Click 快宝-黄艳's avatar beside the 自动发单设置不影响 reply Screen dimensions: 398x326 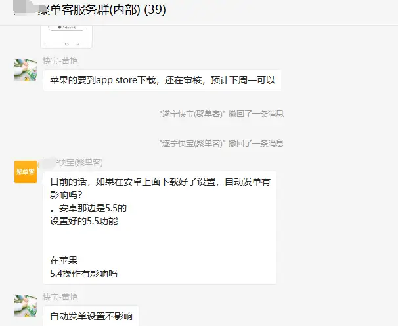26,306
